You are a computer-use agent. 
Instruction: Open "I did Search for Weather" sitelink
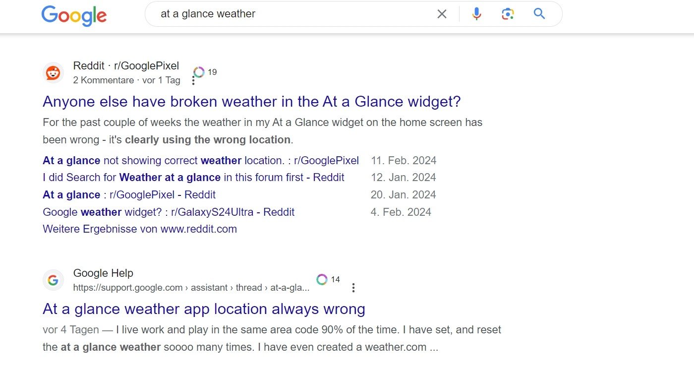tap(193, 178)
